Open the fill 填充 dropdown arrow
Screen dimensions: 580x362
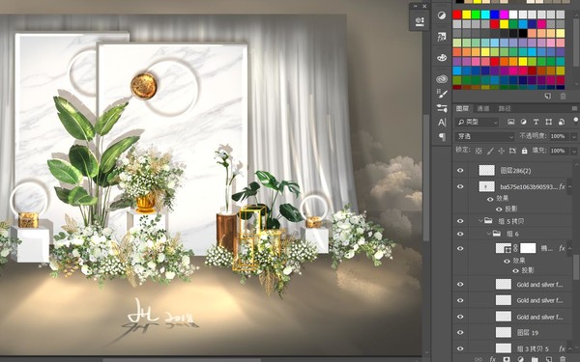(574, 152)
